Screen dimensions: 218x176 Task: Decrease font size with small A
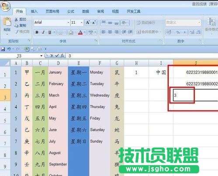click(x=94, y=22)
